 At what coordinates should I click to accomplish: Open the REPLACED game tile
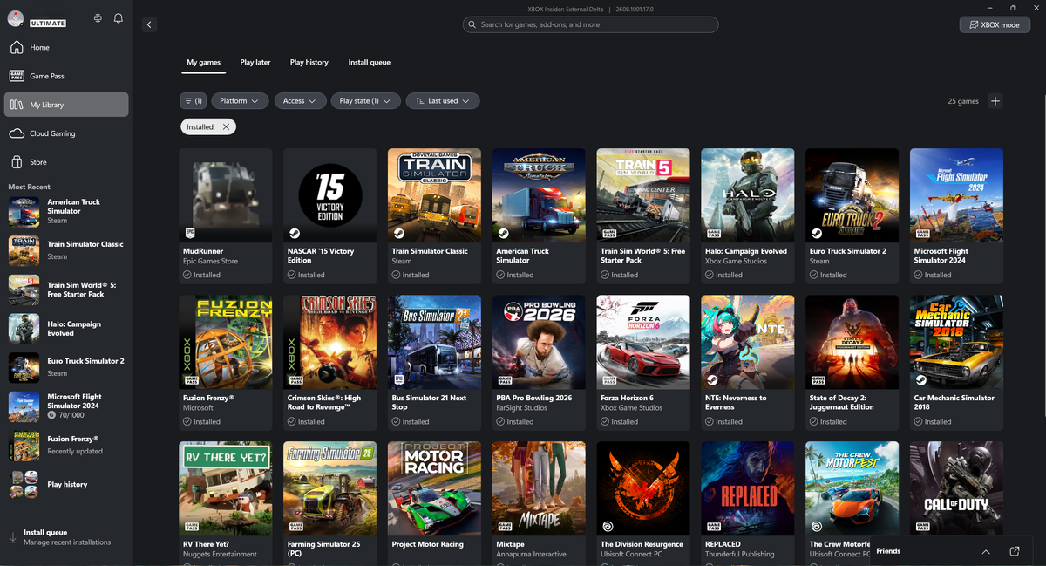(x=748, y=503)
